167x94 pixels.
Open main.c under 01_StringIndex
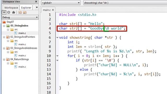tap(22, 33)
